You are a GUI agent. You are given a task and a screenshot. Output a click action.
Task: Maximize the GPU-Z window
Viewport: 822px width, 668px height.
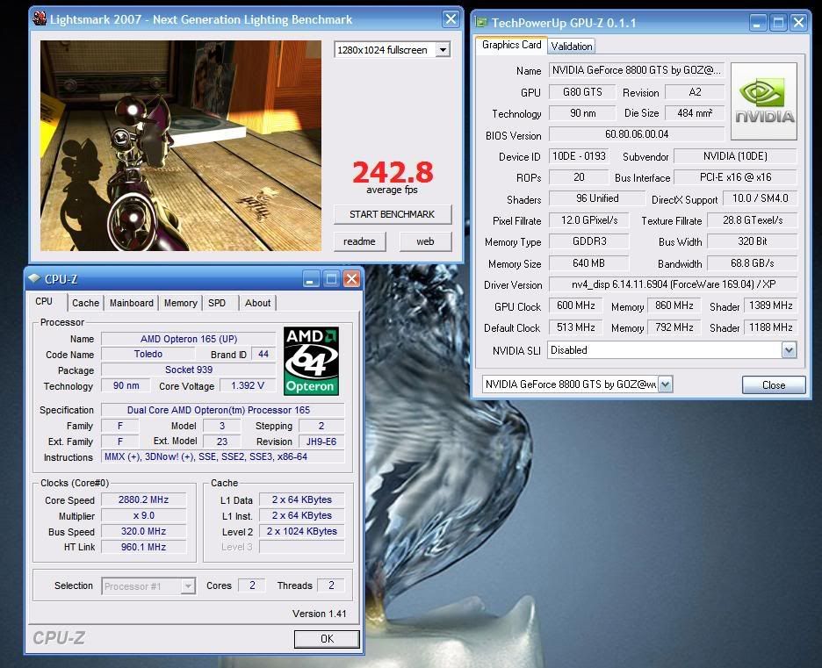(778, 23)
